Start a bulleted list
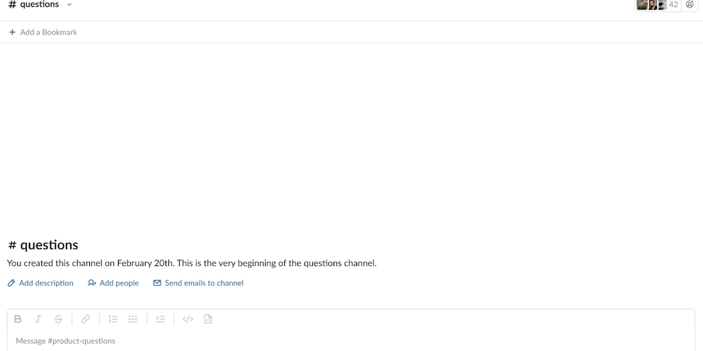 point(133,319)
